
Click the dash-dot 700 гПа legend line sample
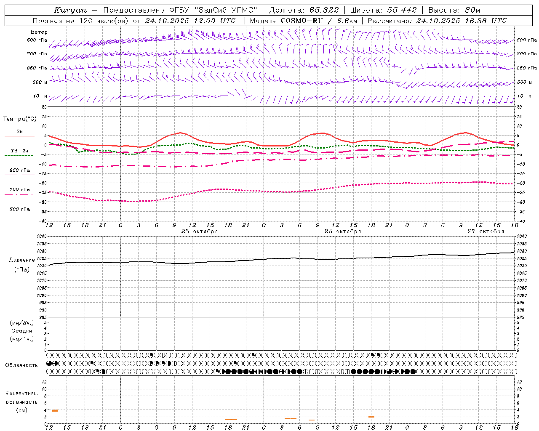(x=19, y=194)
